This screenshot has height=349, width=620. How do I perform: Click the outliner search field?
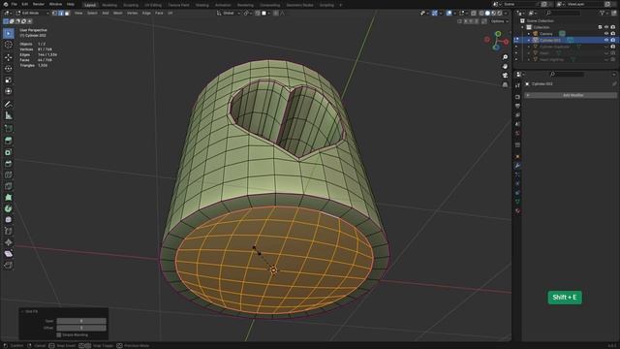point(564,13)
